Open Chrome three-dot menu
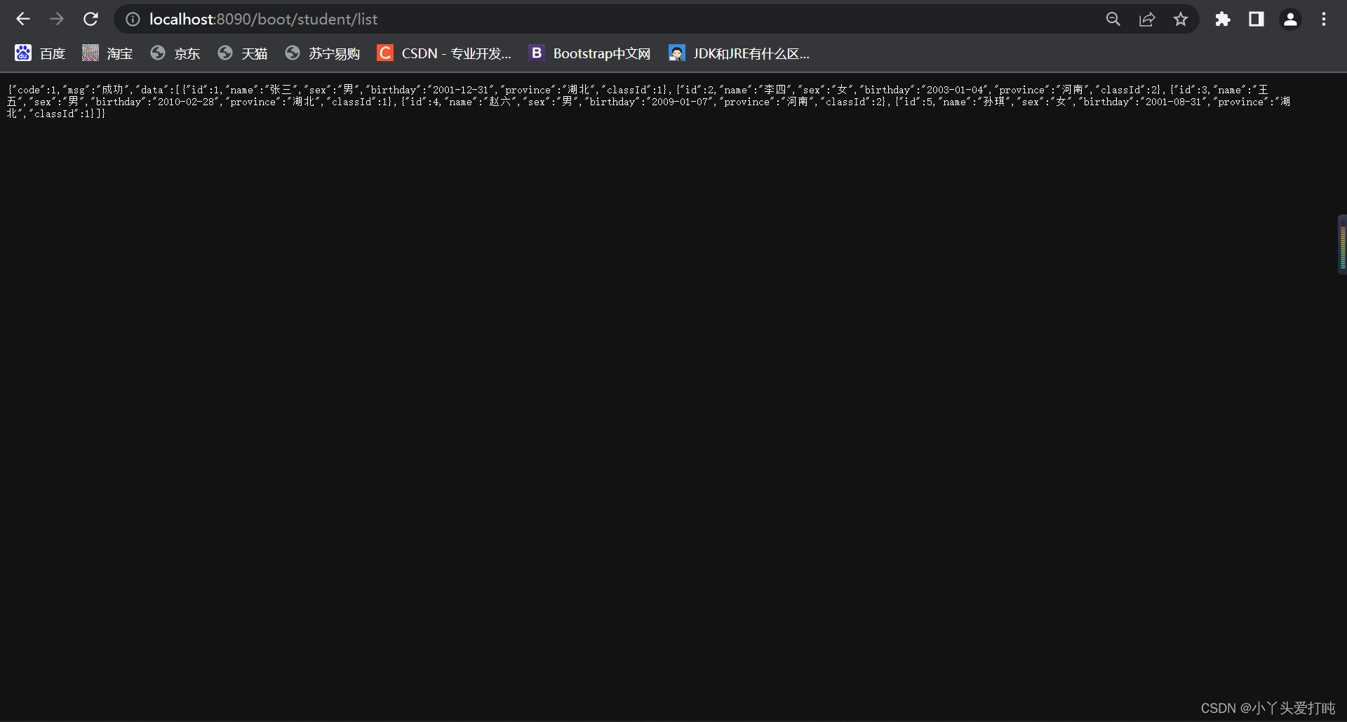 pos(1324,20)
